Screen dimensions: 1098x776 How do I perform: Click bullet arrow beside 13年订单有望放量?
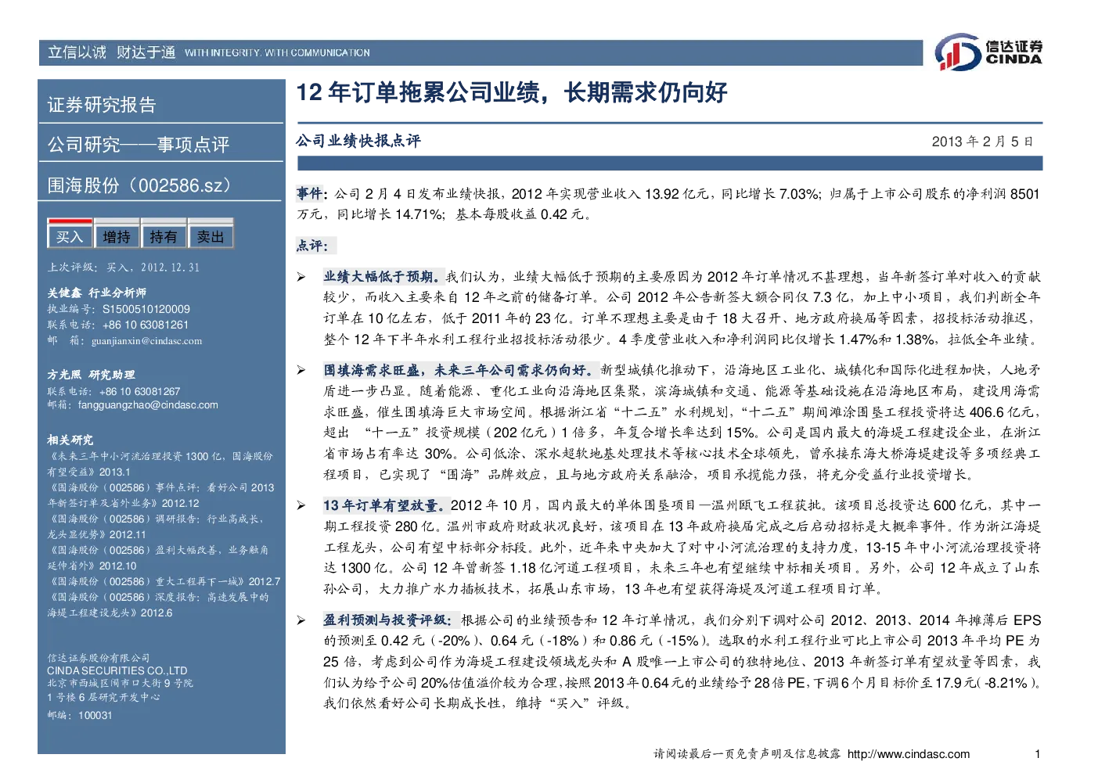[301, 505]
